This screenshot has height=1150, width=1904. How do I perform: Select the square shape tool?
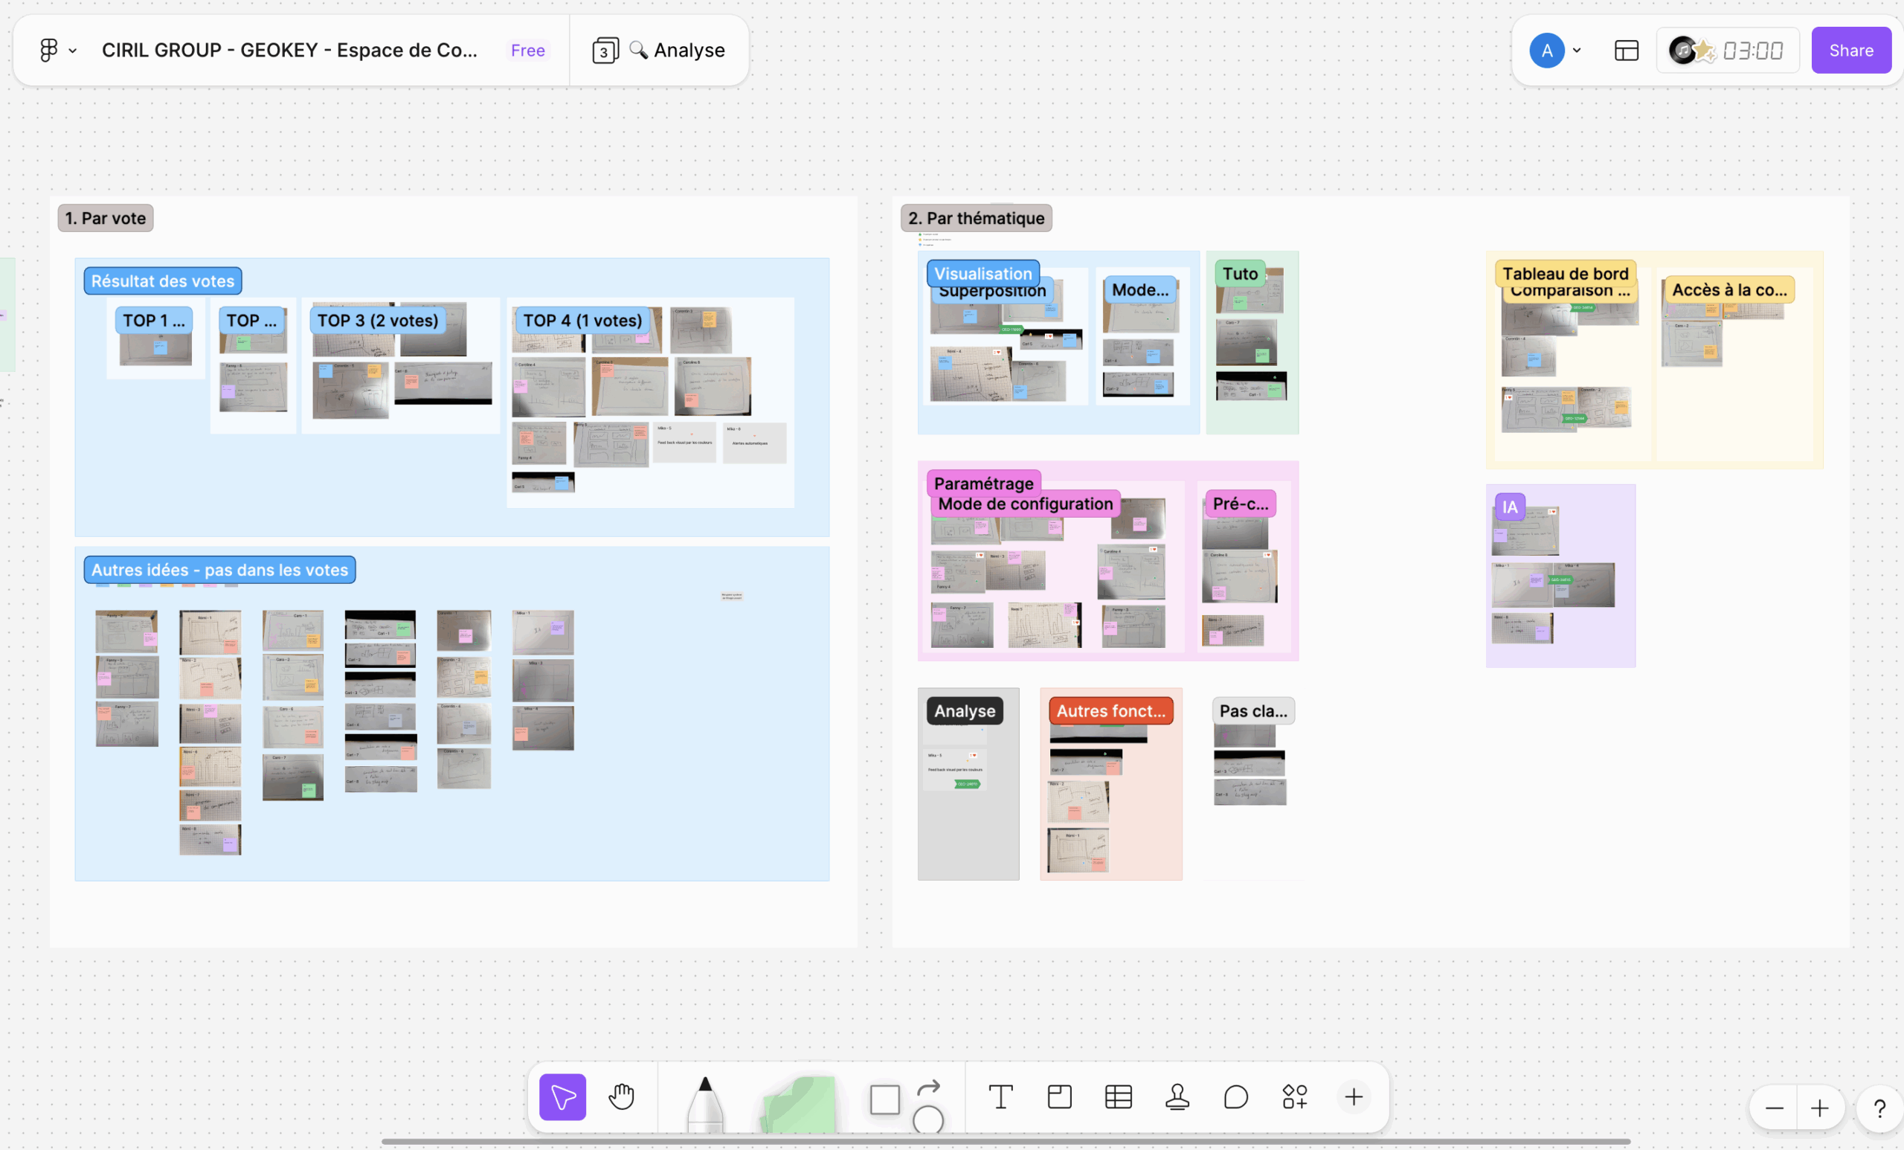pos(884,1098)
